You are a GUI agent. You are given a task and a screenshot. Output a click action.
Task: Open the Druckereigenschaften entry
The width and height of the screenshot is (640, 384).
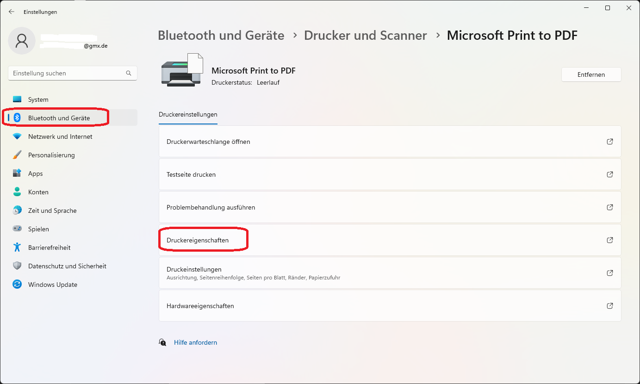tap(198, 240)
